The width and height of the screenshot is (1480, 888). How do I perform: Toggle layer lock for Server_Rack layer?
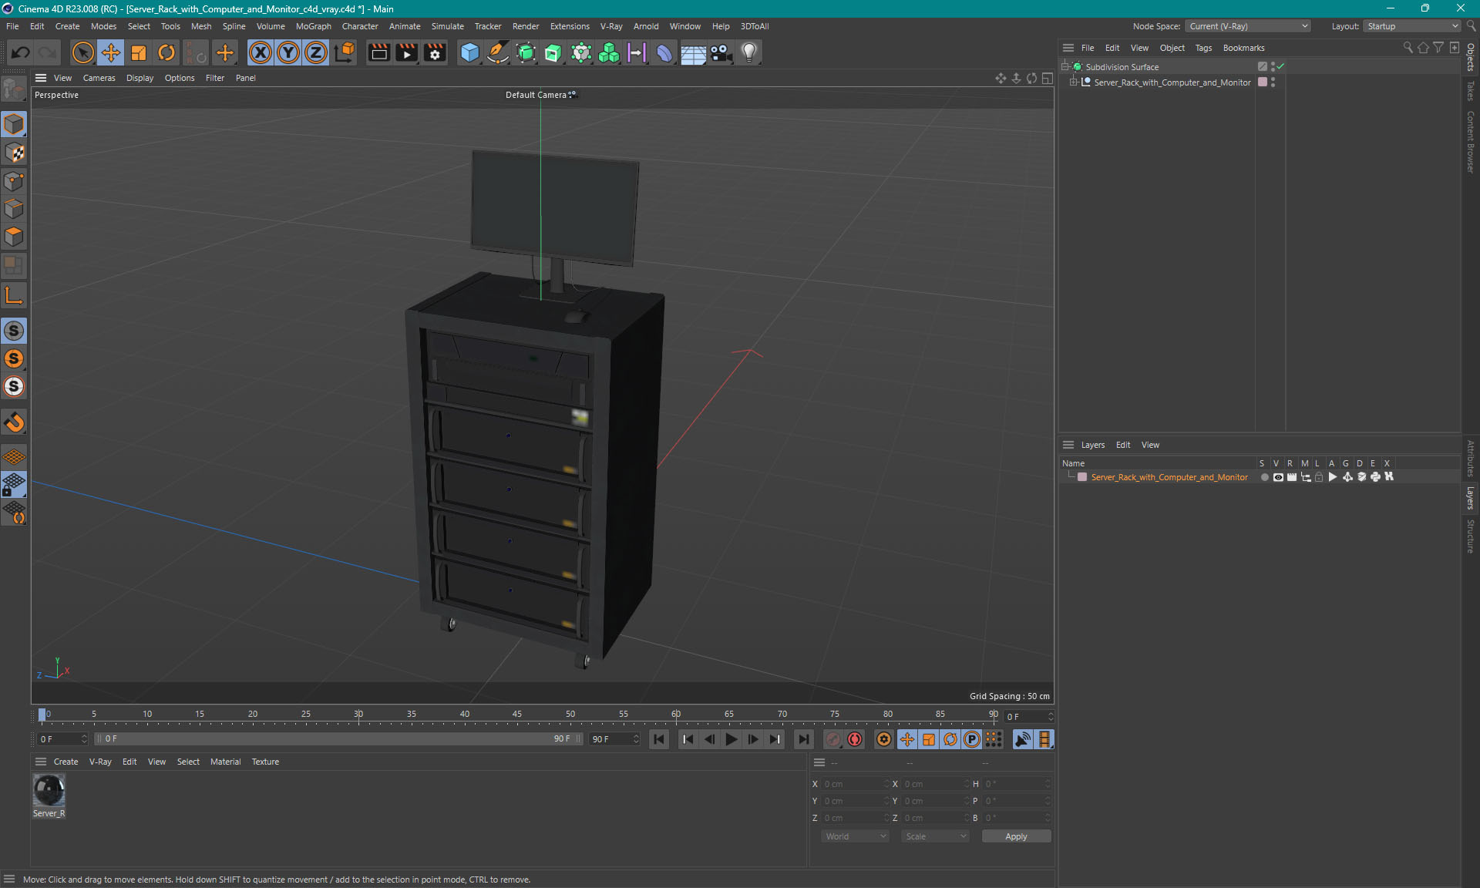click(1319, 477)
